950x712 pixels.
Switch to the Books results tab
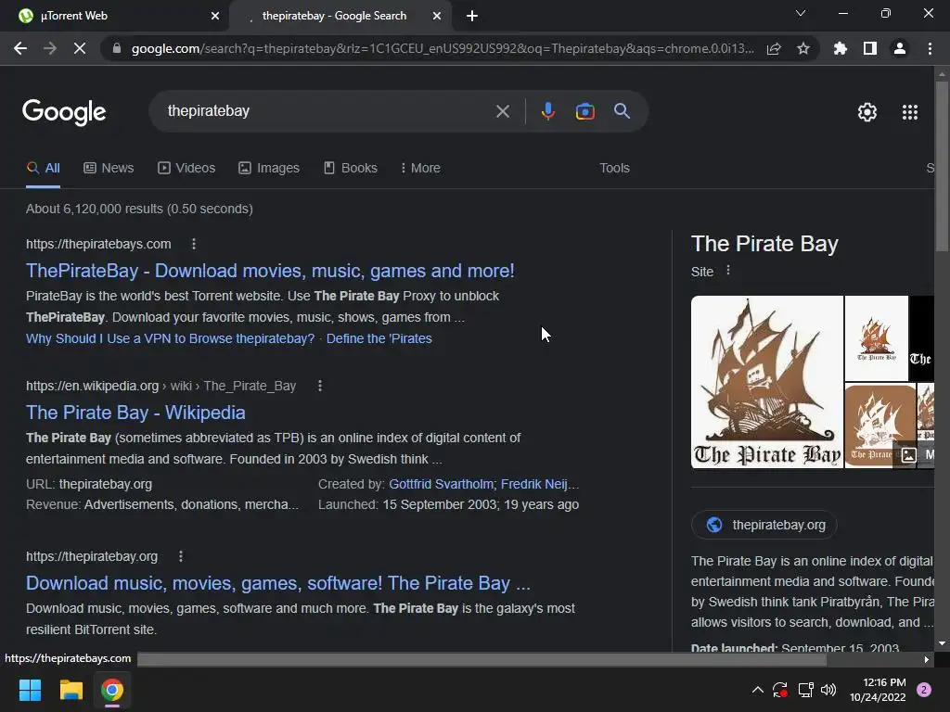pyautogui.click(x=350, y=168)
